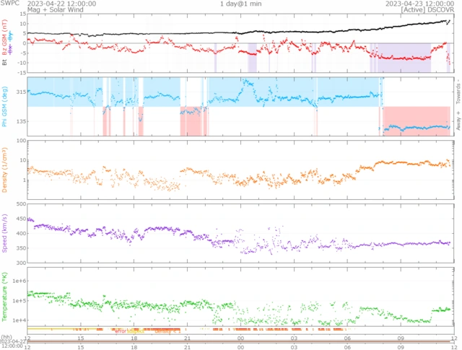Click the black 'Bt' axis label
This screenshot has width=462, height=350.
click(x=4, y=62)
